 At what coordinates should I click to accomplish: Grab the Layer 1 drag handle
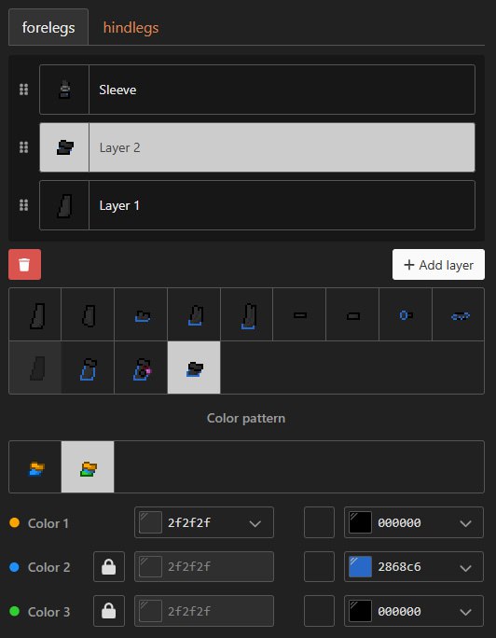click(x=24, y=205)
